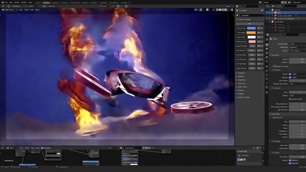This screenshot has height=172, width=306.
Task: Open the World properties tab icon
Action: pos(267,61)
